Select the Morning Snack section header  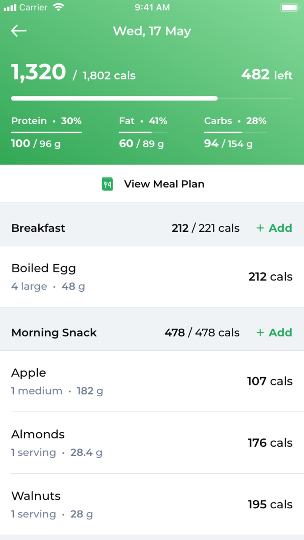click(x=54, y=333)
